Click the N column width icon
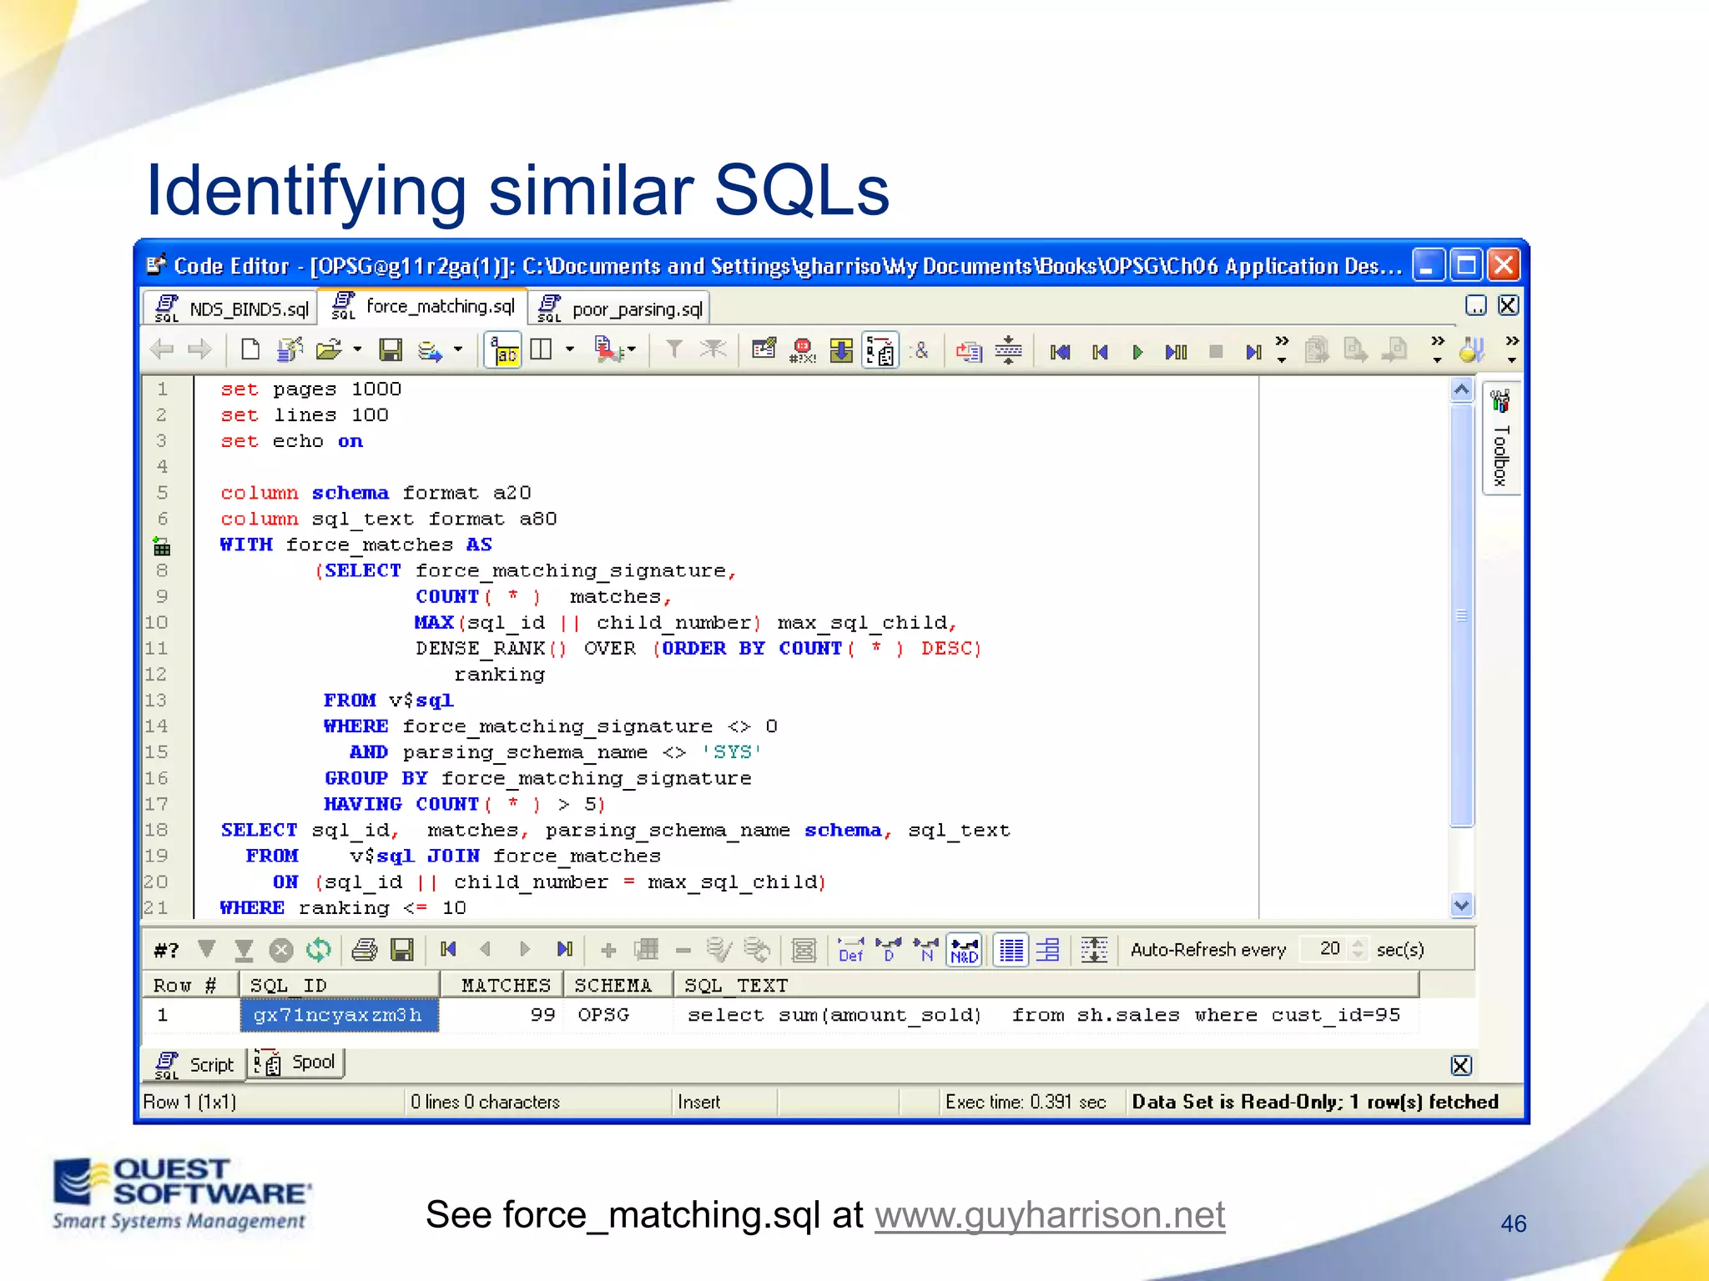Viewport: 1709px width, 1281px height. tap(925, 950)
